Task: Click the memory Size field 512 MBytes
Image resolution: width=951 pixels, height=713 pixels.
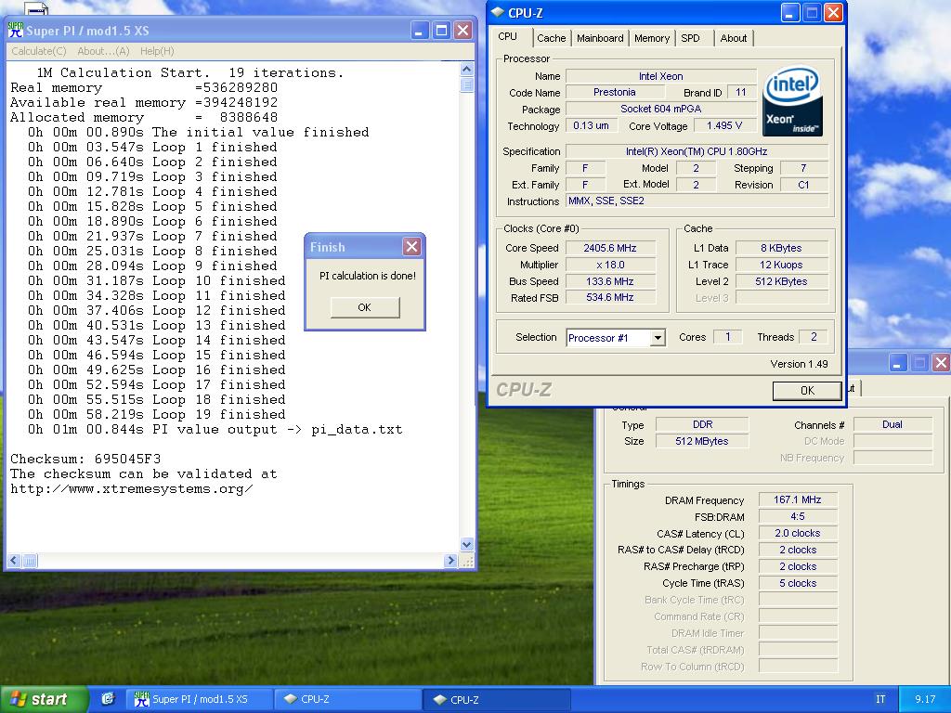Action: (702, 441)
